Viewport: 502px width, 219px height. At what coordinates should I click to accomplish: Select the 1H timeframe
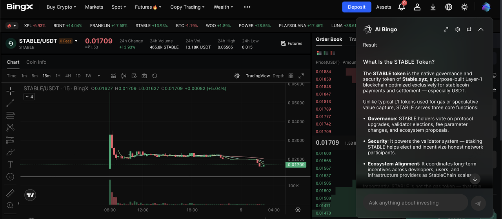[58, 76]
